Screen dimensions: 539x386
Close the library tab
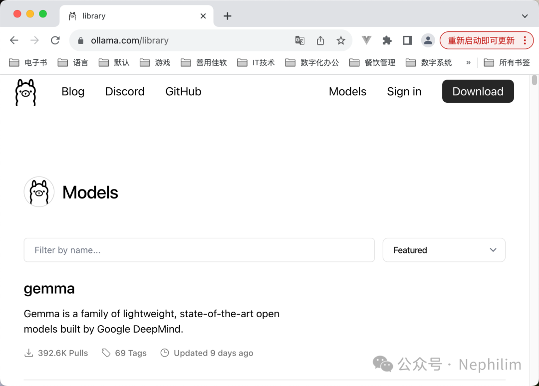pyautogui.click(x=203, y=16)
